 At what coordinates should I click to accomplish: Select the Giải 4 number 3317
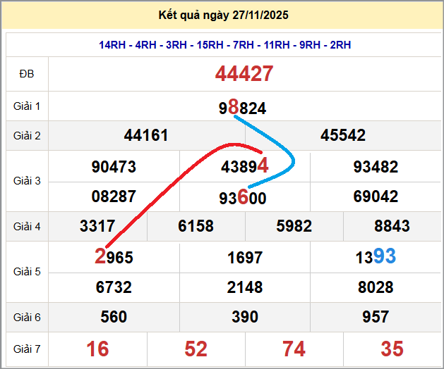pyautogui.click(x=97, y=226)
